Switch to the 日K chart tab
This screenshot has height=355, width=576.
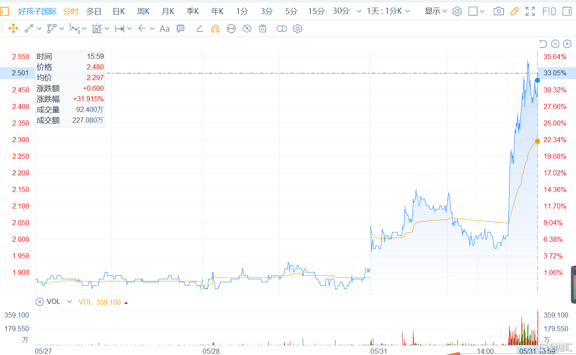pyautogui.click(x=119, y=11)
